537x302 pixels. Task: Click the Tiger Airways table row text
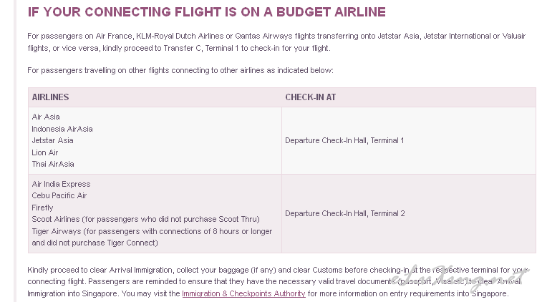click(152, 237)
